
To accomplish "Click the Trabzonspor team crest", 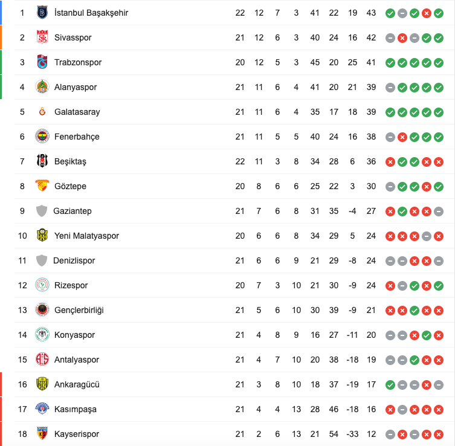I will click(42, 62).
